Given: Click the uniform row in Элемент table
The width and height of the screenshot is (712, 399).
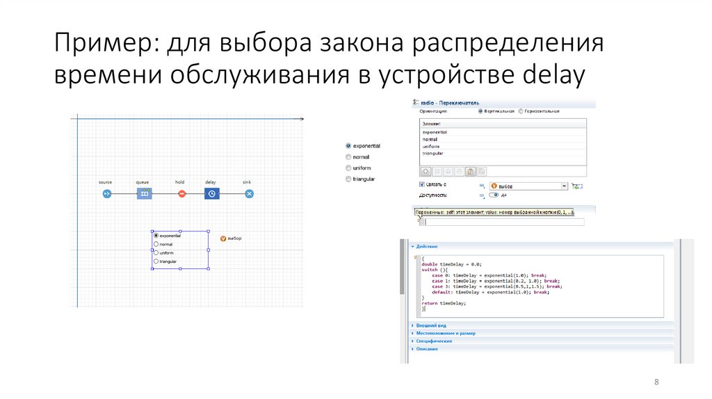Looking at the screenshot, I should 503,147.
